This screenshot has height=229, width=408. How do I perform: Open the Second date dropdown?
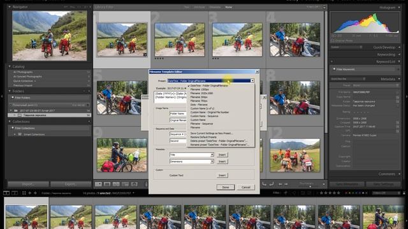(x=178, y=141)
